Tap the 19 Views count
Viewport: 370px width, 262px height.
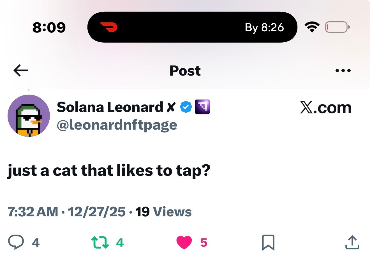click(163, 212)
